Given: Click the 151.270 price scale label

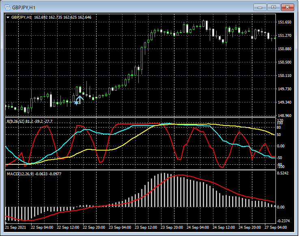Looking at the screenshot, I should click(284, 36).
